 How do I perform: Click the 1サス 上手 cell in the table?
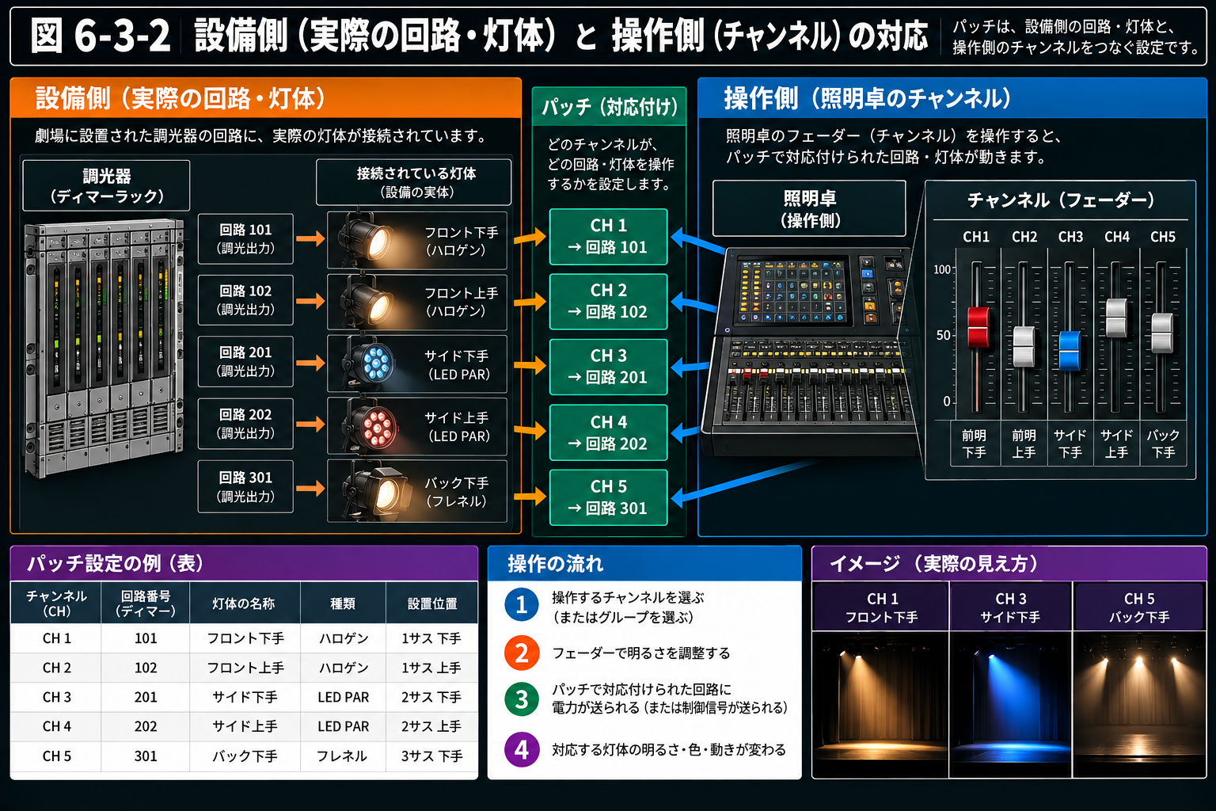431,668
